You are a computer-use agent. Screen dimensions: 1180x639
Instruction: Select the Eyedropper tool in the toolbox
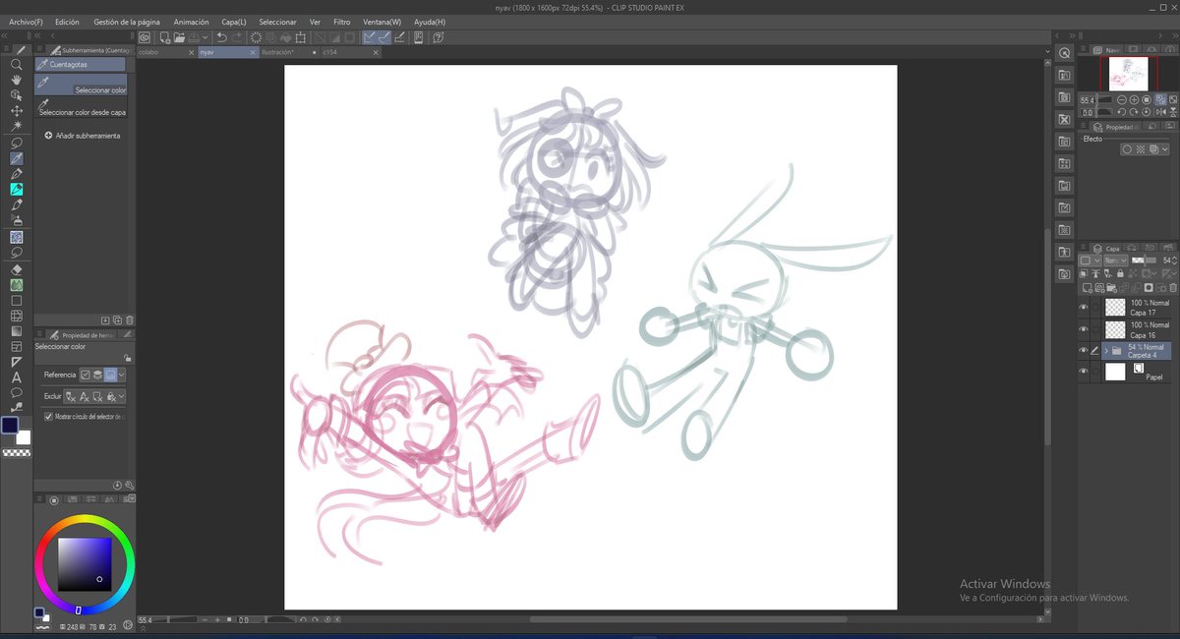tap(17, 157)
